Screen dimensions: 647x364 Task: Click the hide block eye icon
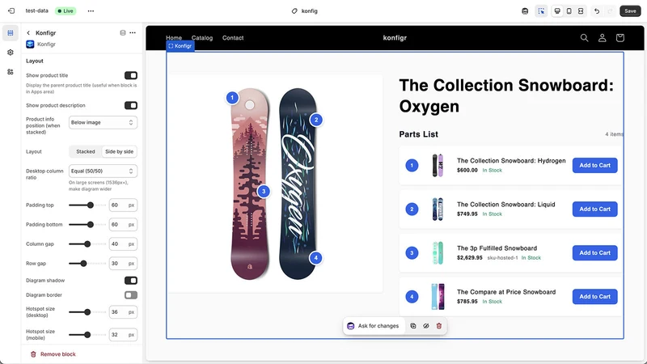pos(426,326)
